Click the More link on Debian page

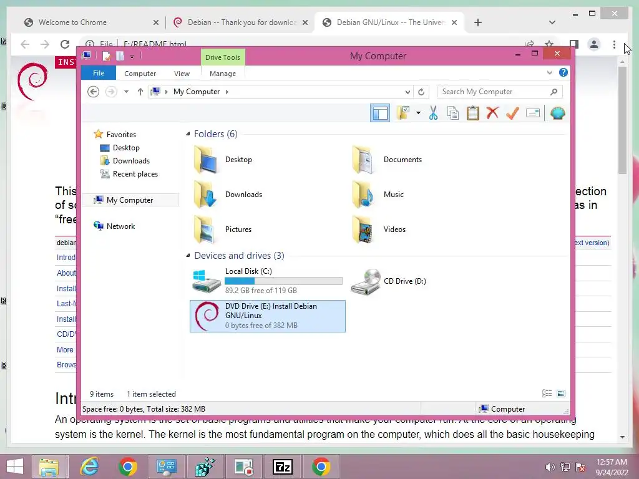click(65, 349)
